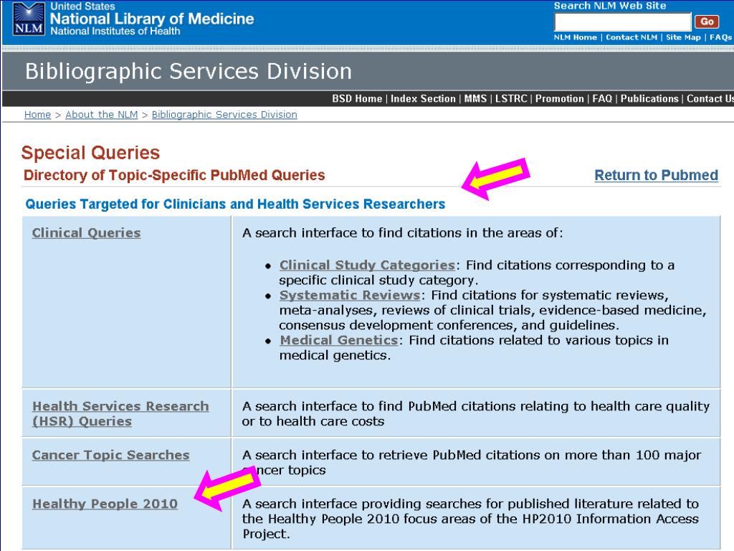Open the Contact Us menu item
This screenshot has width=734, height=551.
coord(710,99)
